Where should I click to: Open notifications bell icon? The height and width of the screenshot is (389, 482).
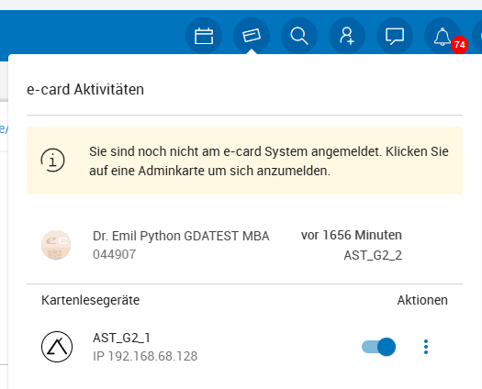click(x=442, y=36)
